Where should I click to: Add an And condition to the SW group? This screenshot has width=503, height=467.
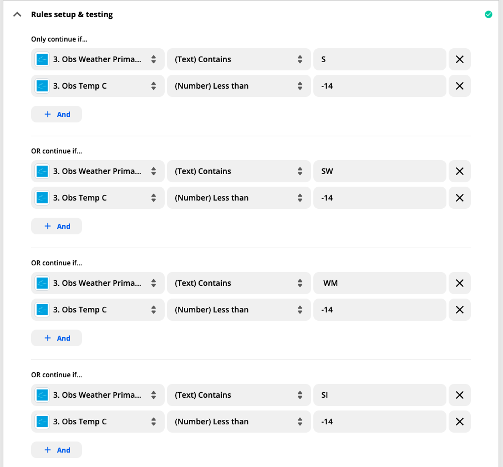coord(57,226)
